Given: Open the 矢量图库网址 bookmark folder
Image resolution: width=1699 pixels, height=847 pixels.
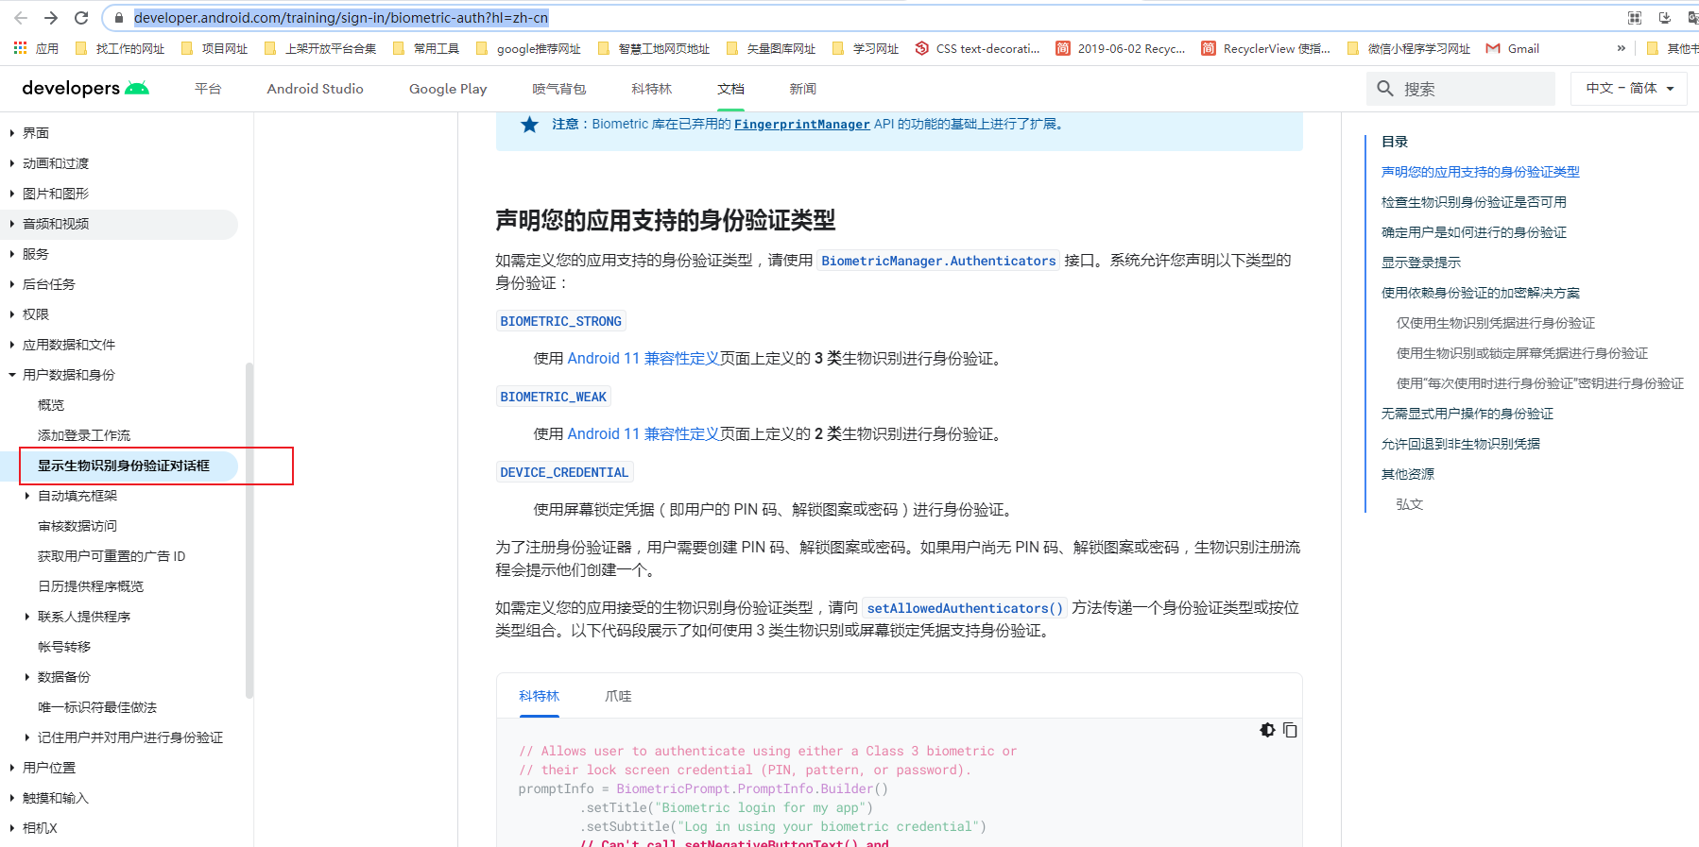Looking at the screenshot, I should (771, 48).
